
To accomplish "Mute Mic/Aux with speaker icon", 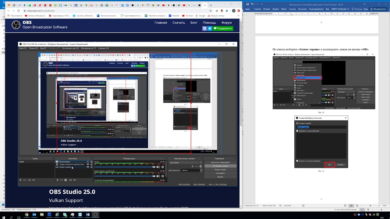I will click(x=158, y=167).
